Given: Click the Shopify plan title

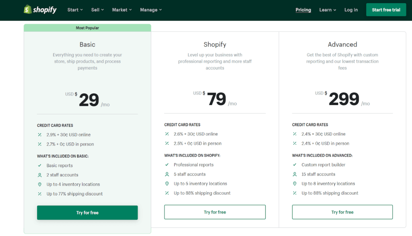Looking at the screenshot, I should (x=215, y=44).
